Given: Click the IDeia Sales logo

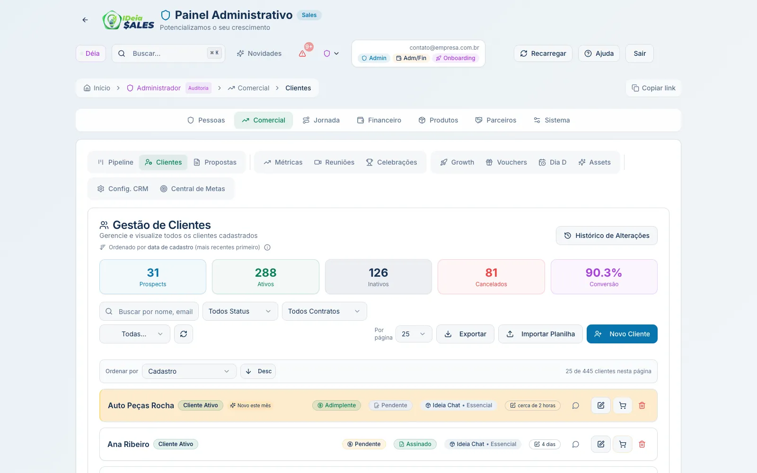Looking at the screenshot, I should coord(128,20).
